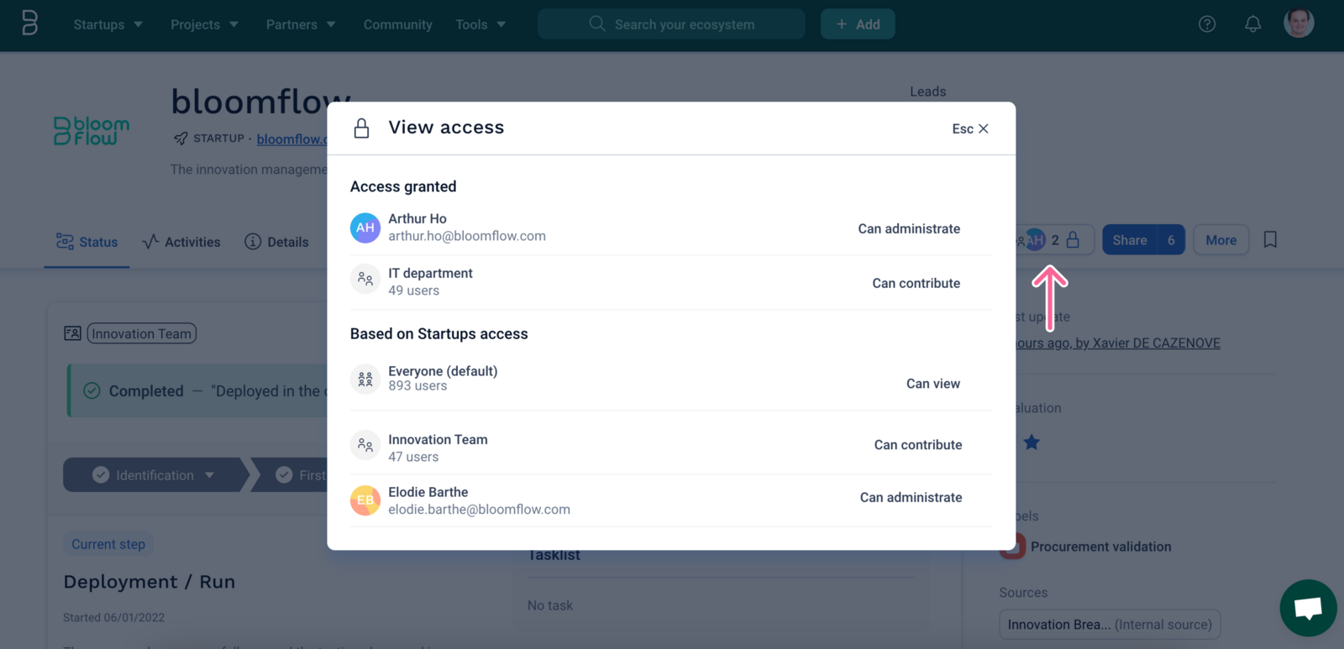1344x649 pixels.
Task: Open the help question mark icon
Action: coord(1207,24)
